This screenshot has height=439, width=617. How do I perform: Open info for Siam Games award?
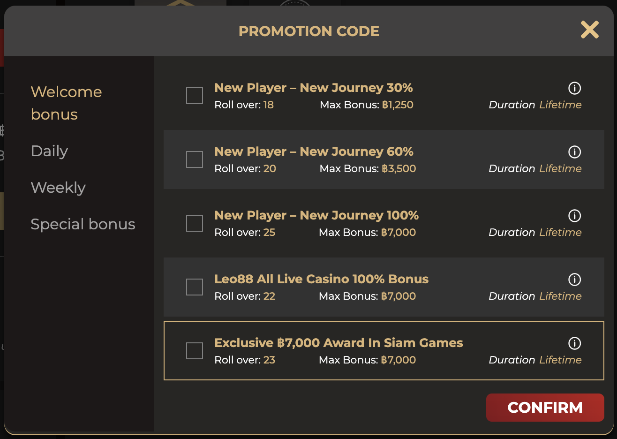click(574, 343)
